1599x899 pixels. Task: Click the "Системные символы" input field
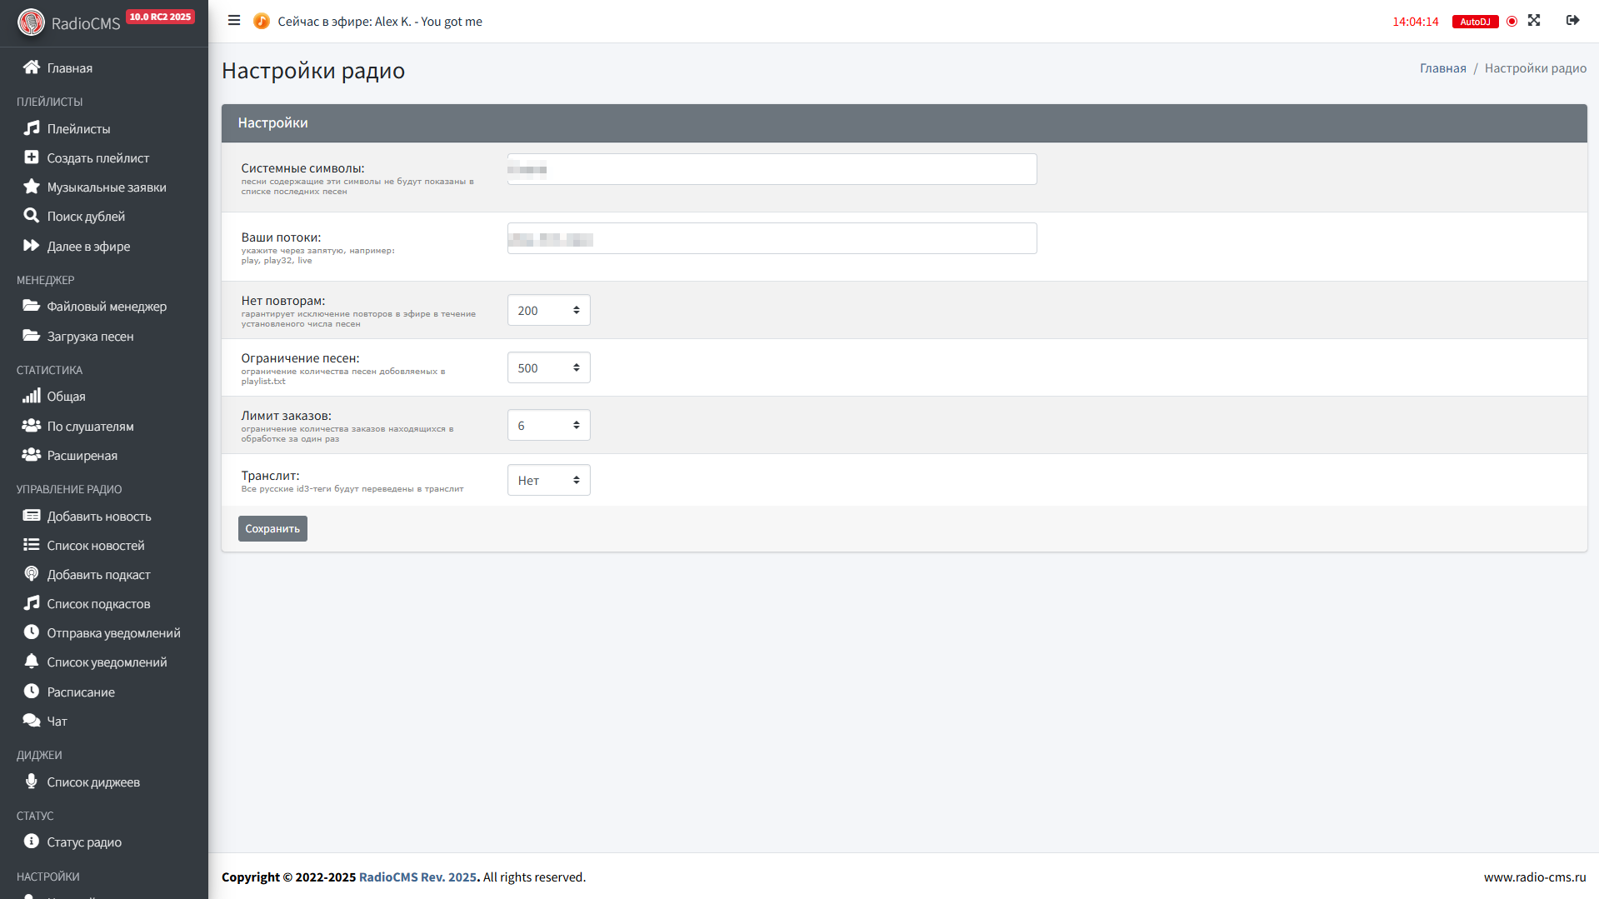(x=772, y=169)
